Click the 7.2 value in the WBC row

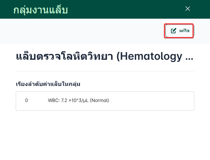click(64, 101)
